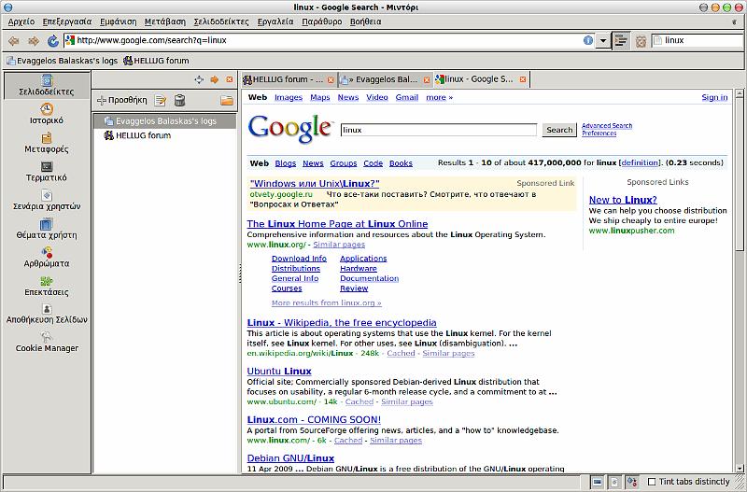Open the Ubuntu Linux result link

(x=279, y=371)
